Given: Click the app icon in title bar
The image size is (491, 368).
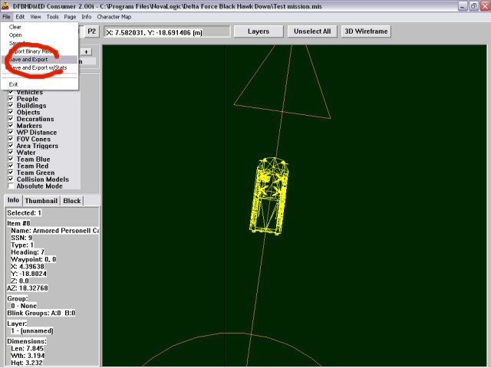Looking at the screenshot, I should click(5, 5).
